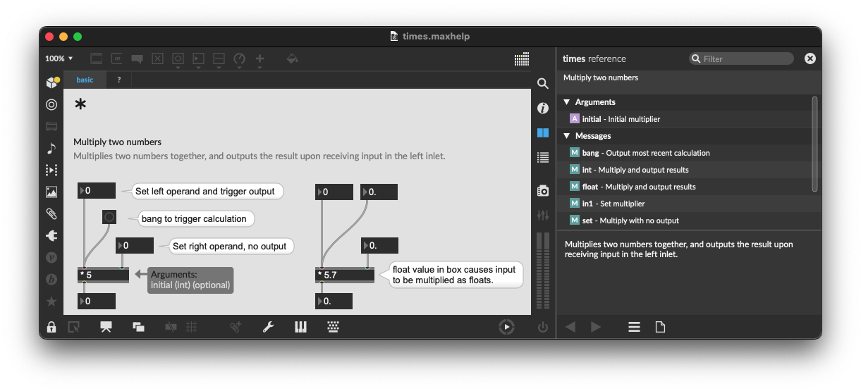Toggle the patcher lock icon
Image resolution: width=861 pixels, height=391 pixels.
click(x=51, y=327)
